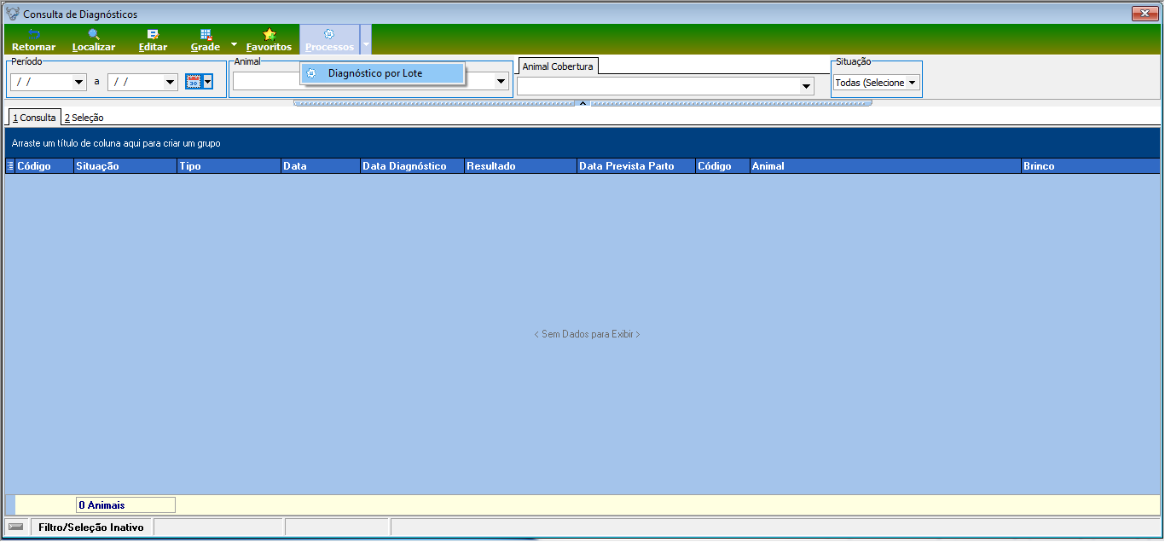1165x542 pixels.
Task: Click the Grade toolbar button
Action: (x=206, y=40)
